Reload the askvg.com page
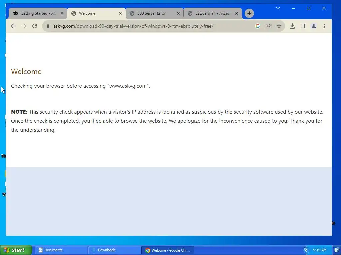The width and height of the screenshot is (341, 255). [x=35, y=26]
